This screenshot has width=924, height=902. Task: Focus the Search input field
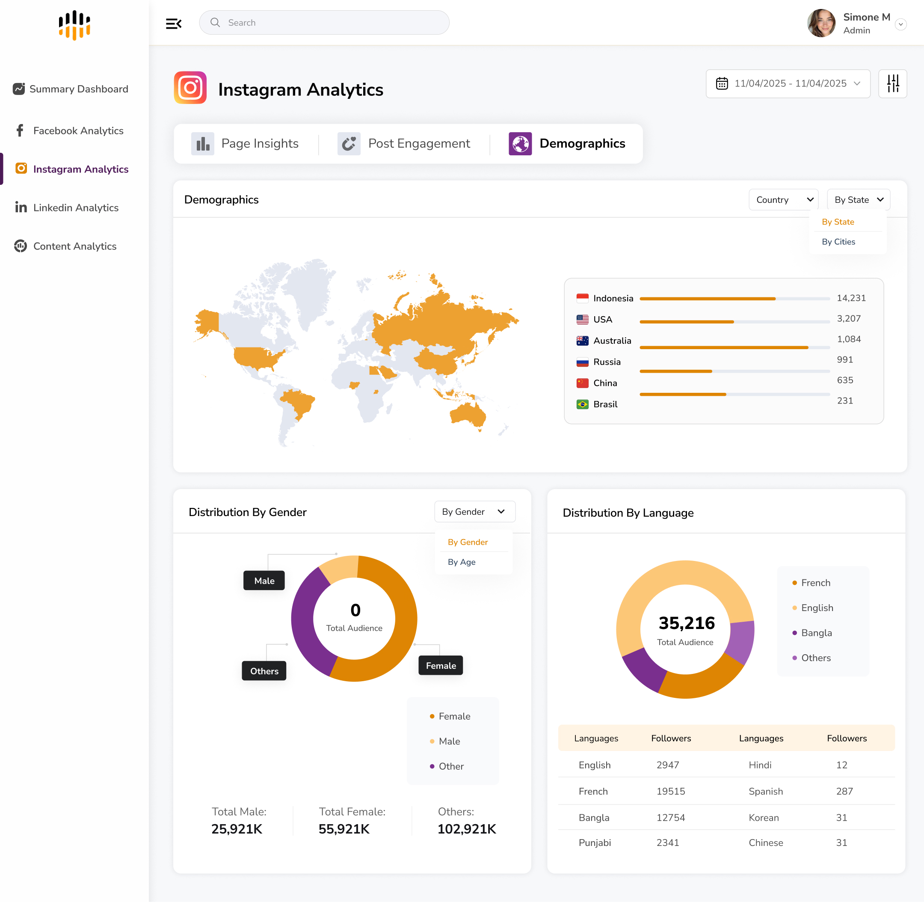[x=324, y=22]
